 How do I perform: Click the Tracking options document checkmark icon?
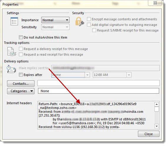pos(11,52)
